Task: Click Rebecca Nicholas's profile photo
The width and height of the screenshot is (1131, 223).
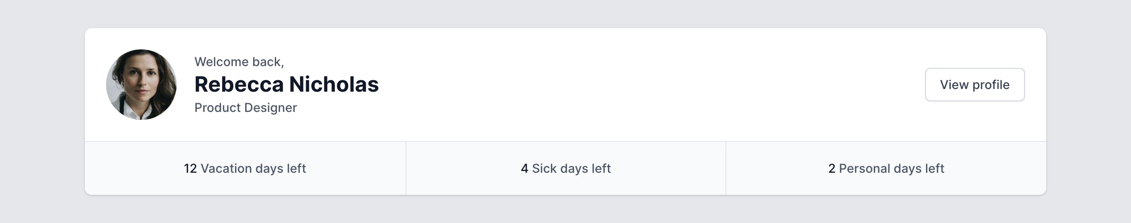Action: pos(141,85)
